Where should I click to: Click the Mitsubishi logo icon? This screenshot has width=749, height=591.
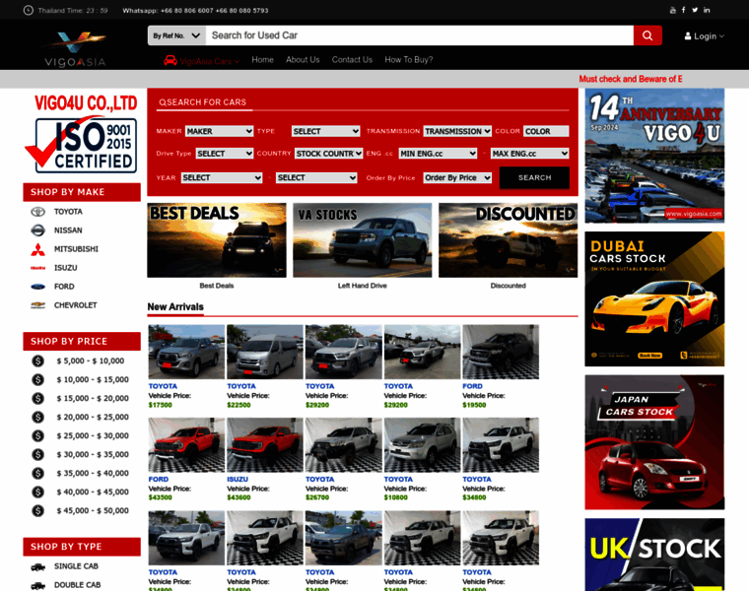pyautogui.click(x=37, y=249)
